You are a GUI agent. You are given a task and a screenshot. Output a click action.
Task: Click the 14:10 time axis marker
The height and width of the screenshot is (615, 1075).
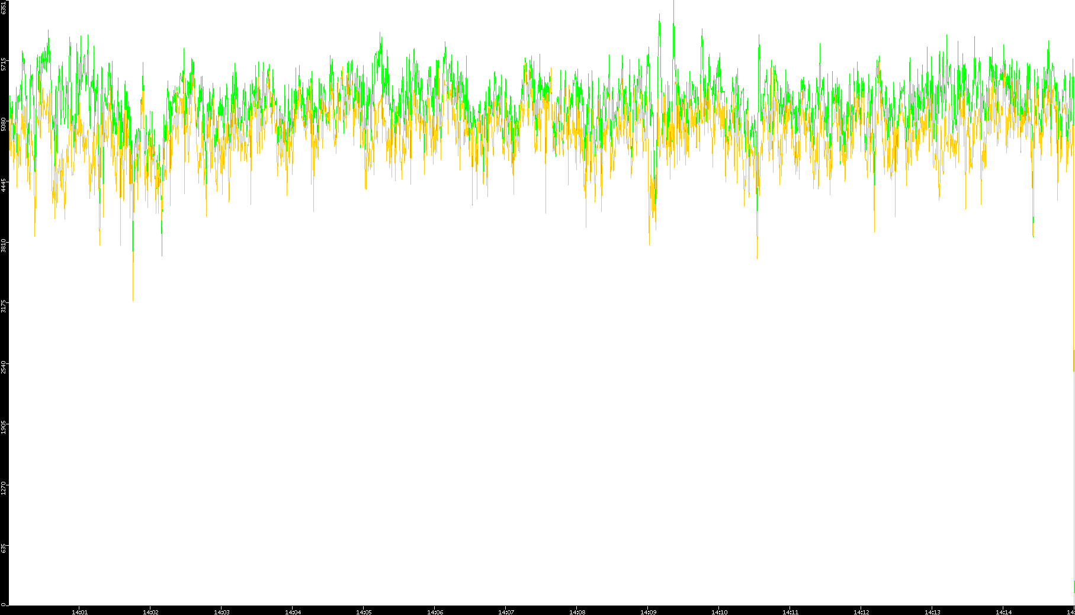pyautogui.click(x=719, y=612)
